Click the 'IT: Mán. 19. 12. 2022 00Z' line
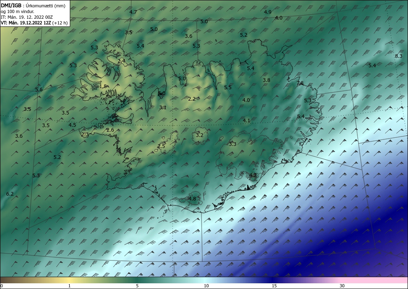Viewport: 408px width, 289px height. [27, 17]
